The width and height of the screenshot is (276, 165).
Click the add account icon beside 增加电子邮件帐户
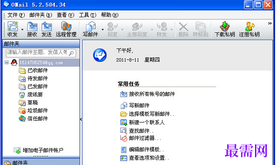(x=17, y=150)
